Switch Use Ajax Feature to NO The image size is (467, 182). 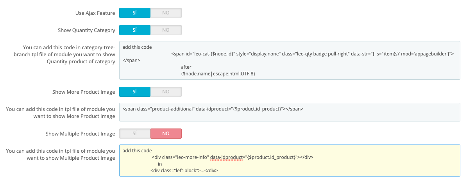click(x=166, y=13)
